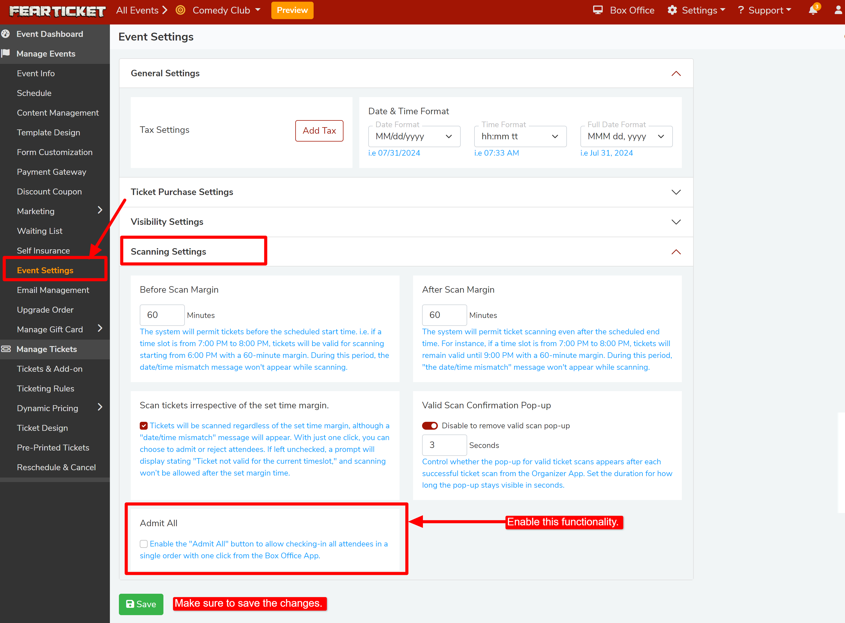Click the Manage Events flag icon
The image size is (845, 623).
coord(6,53)
